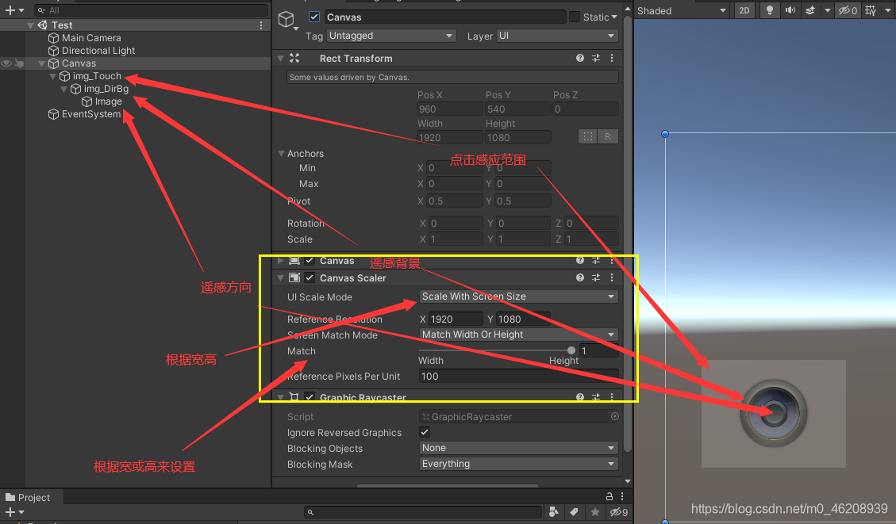Disable Ignore Reversed Graphics
Viewport: 896px width, 524px height.
(x=425, y=432)
